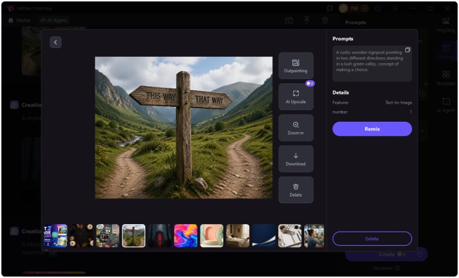Click the message icon in title bar

click(330, 8)
